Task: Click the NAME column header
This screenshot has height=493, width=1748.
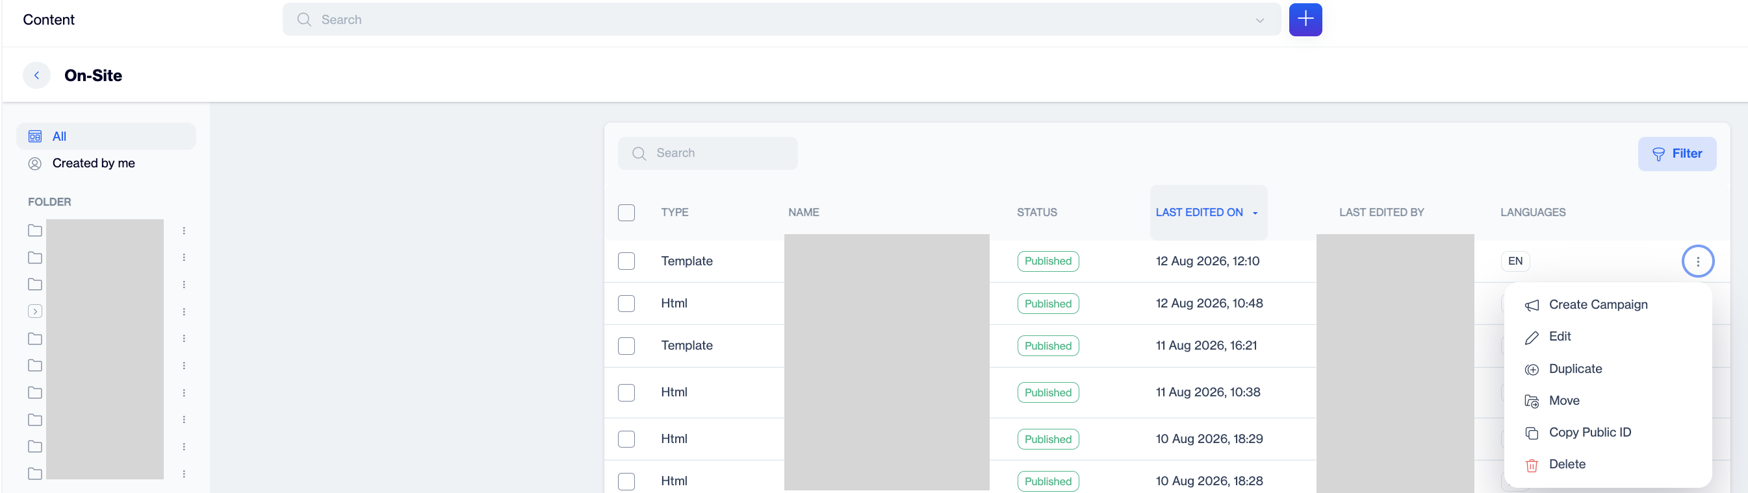Action: [x=803, y=213]
